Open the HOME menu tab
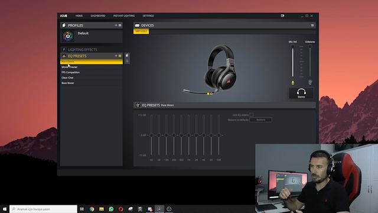378x213 pixels. 79,16
